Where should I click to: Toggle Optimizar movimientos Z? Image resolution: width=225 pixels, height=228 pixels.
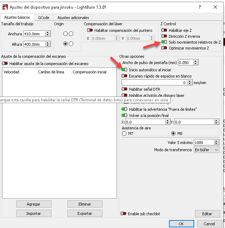coord(164,48)
